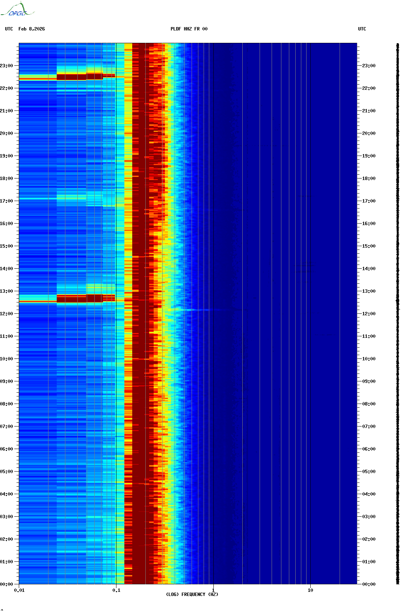
Task: Click the 18:00 label on the left time axis
Action: click(6, 178)
